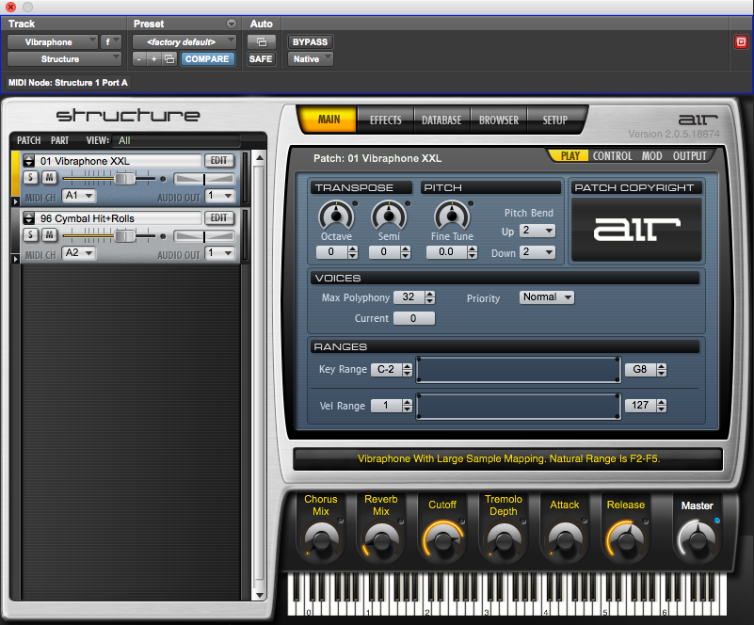This screenshot has height=625, width=754.
Task: Increase the Fine Tune value with the stepper
Action: point(473,248)
